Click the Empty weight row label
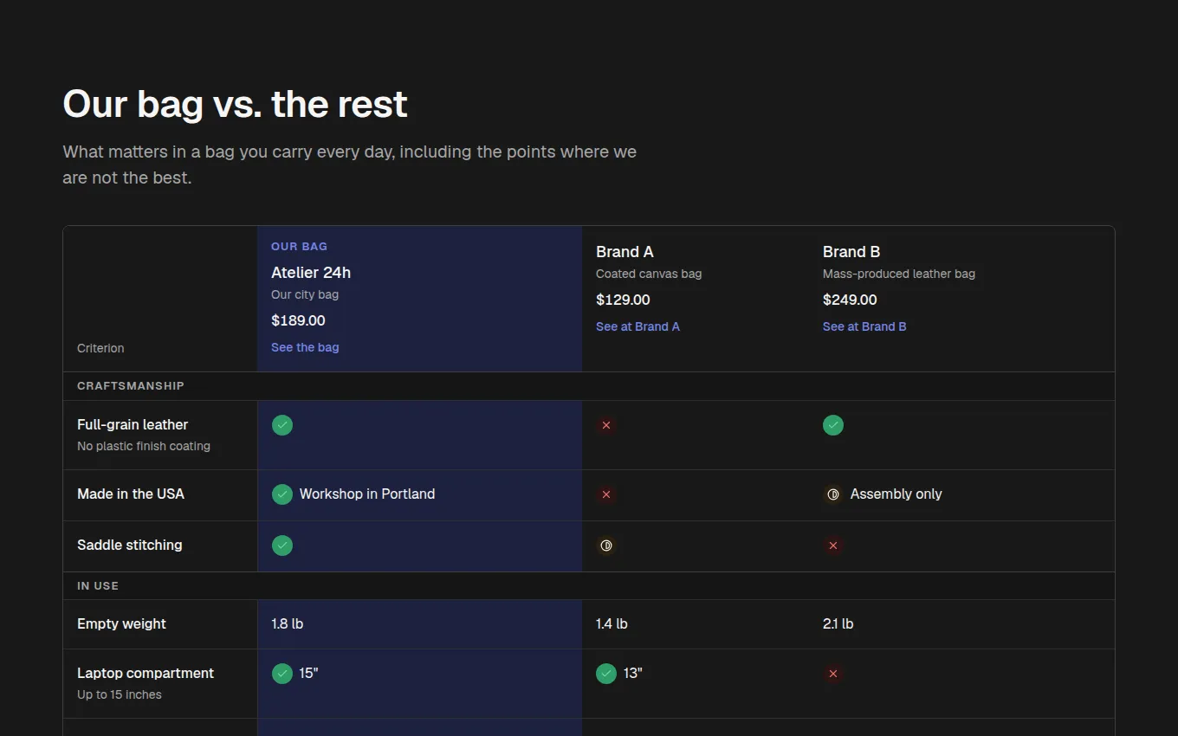Screen dimensions: 1178x736 (121, 623)
